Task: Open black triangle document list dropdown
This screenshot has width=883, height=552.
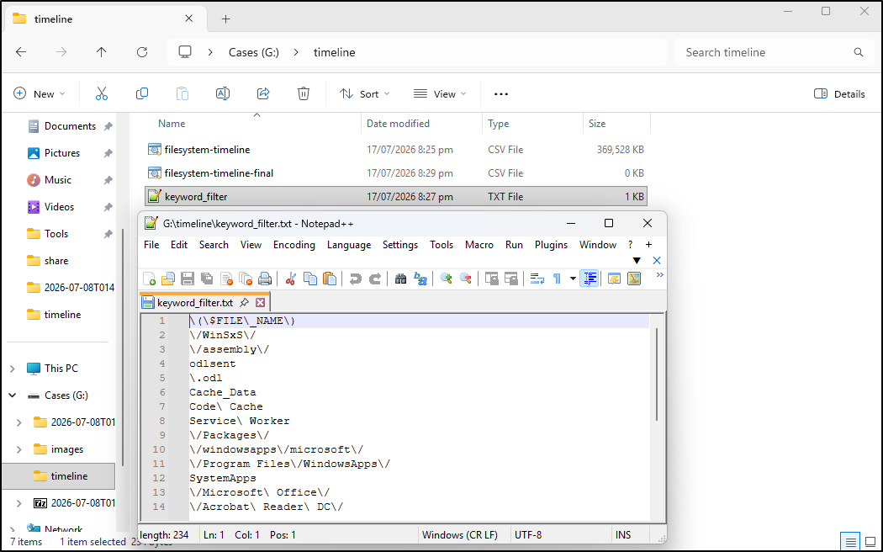Action: [637, 260]
